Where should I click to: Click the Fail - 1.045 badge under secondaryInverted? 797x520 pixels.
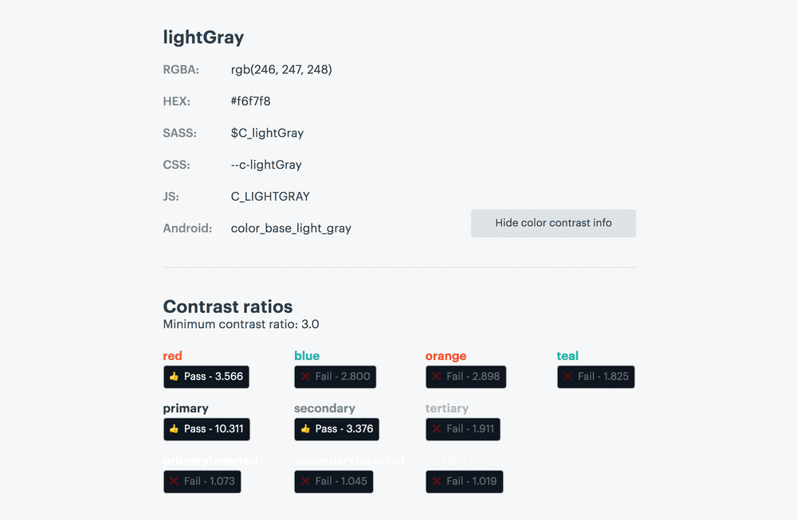click(x=333, y=481)
